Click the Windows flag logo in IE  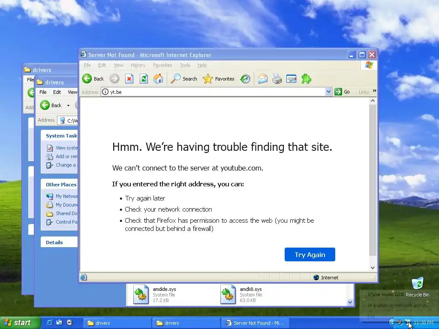pyautogui.click(x=369, y=65)
